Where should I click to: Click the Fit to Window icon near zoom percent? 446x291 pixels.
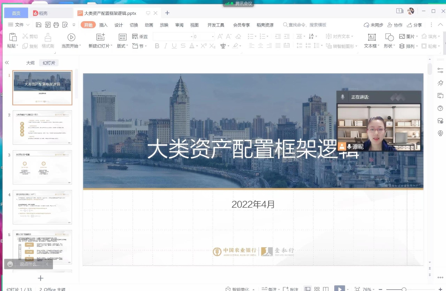click(x=357, y=289)
